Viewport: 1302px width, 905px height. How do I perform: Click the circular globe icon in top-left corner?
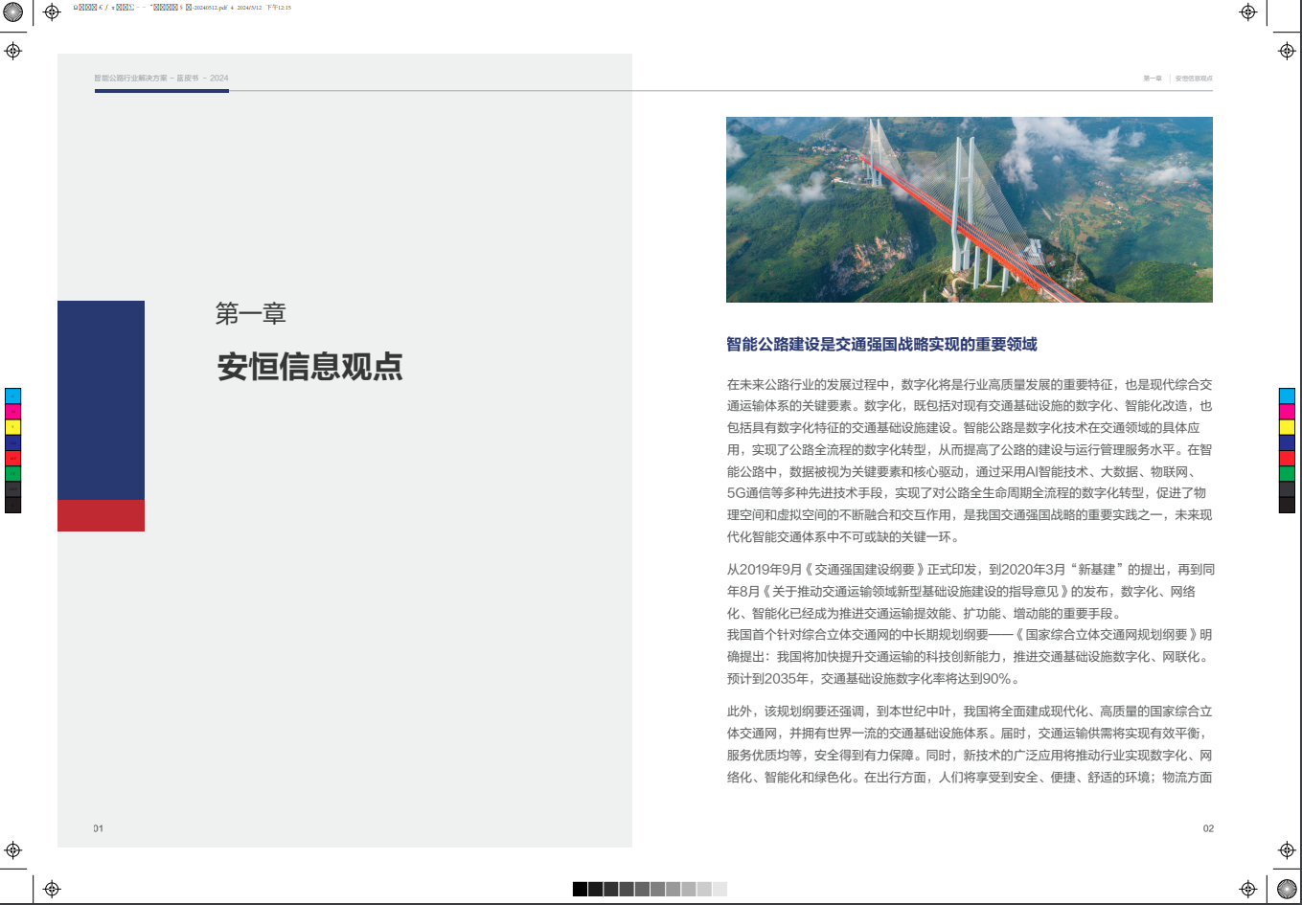point(13,11)
